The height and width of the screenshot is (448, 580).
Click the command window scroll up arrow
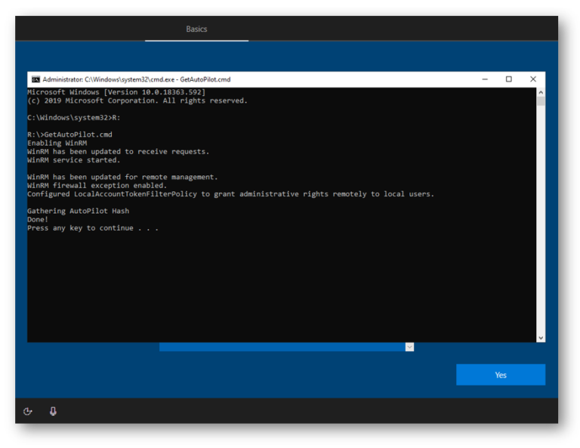(x=541, y=92)
